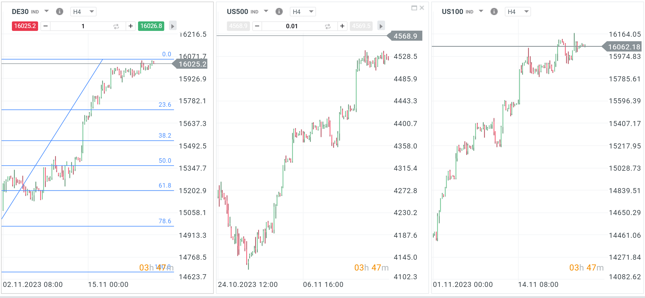645x298 pixels.
Task: Open the US500 instrument info panel
Action: click(279, 11)
